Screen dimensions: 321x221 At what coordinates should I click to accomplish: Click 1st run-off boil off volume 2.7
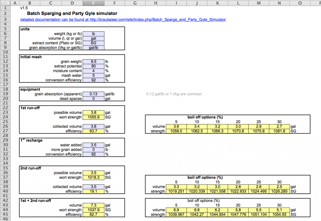pyautogui.click(x=279, y=126)
